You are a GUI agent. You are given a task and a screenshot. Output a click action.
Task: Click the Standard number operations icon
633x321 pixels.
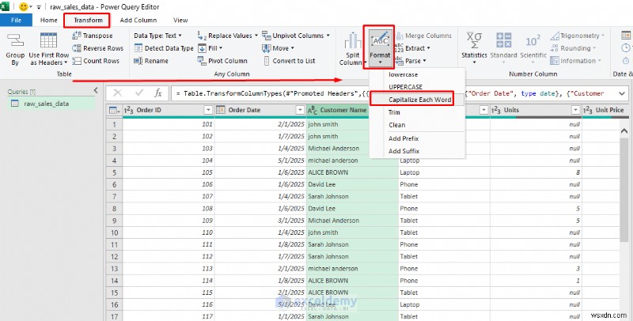[x=503, y=41]
